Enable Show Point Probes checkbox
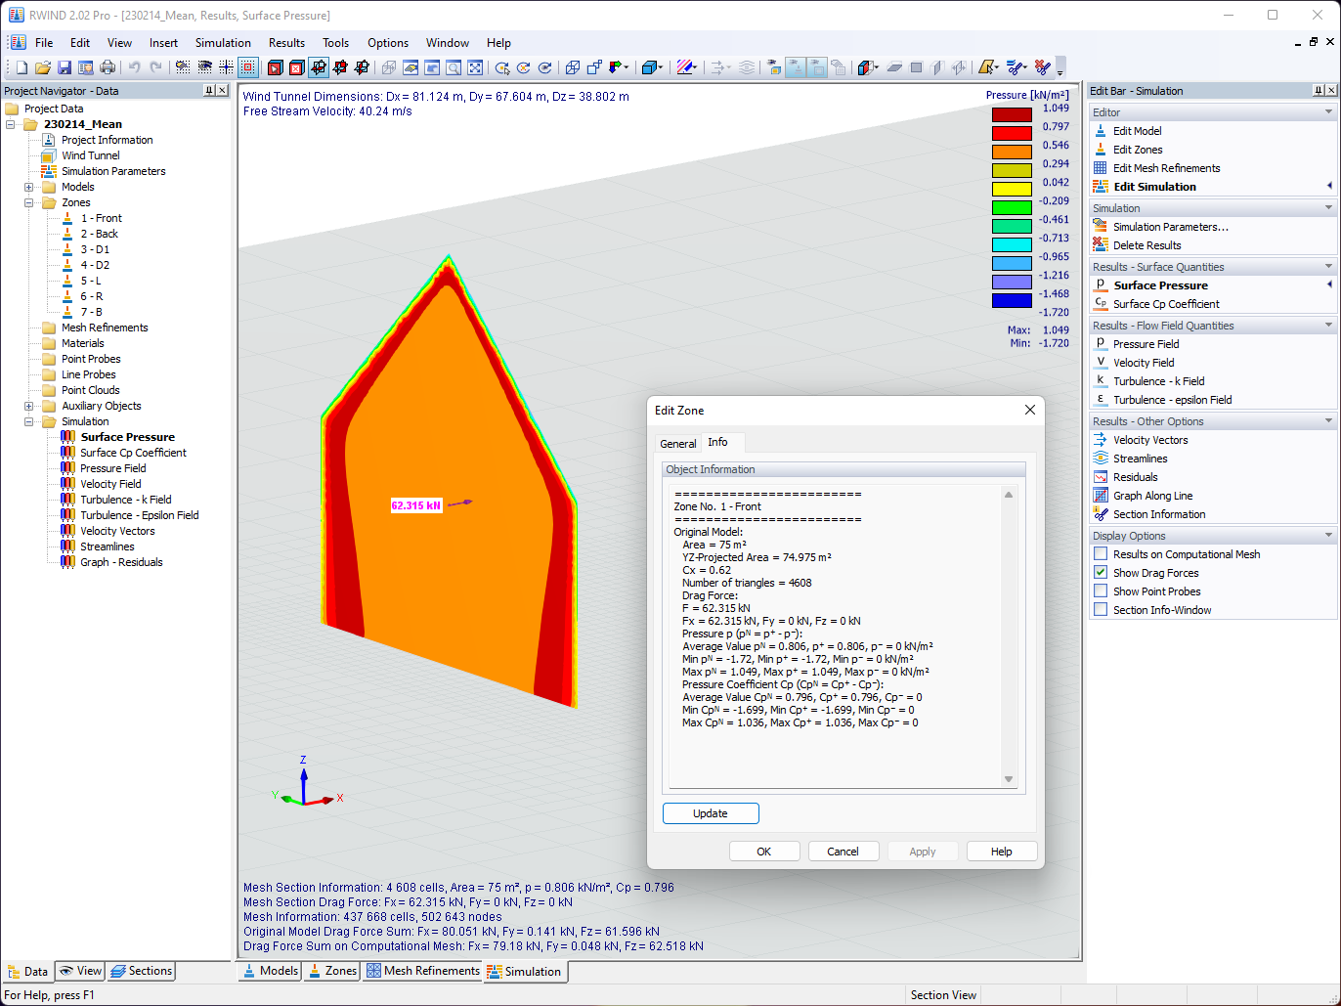The width and height of the screenshot is (1341, 1006). pos(1101,591)
